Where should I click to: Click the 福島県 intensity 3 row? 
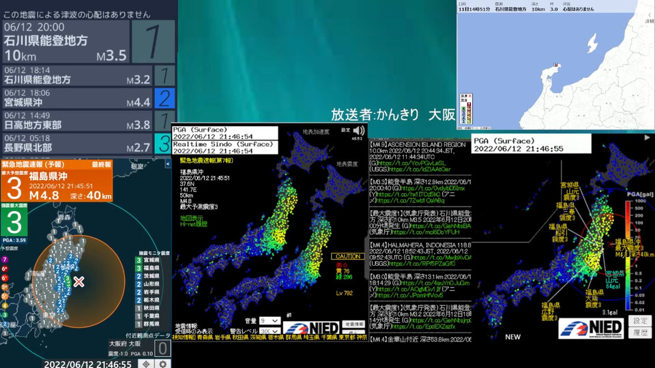click(x=147, y=268)
